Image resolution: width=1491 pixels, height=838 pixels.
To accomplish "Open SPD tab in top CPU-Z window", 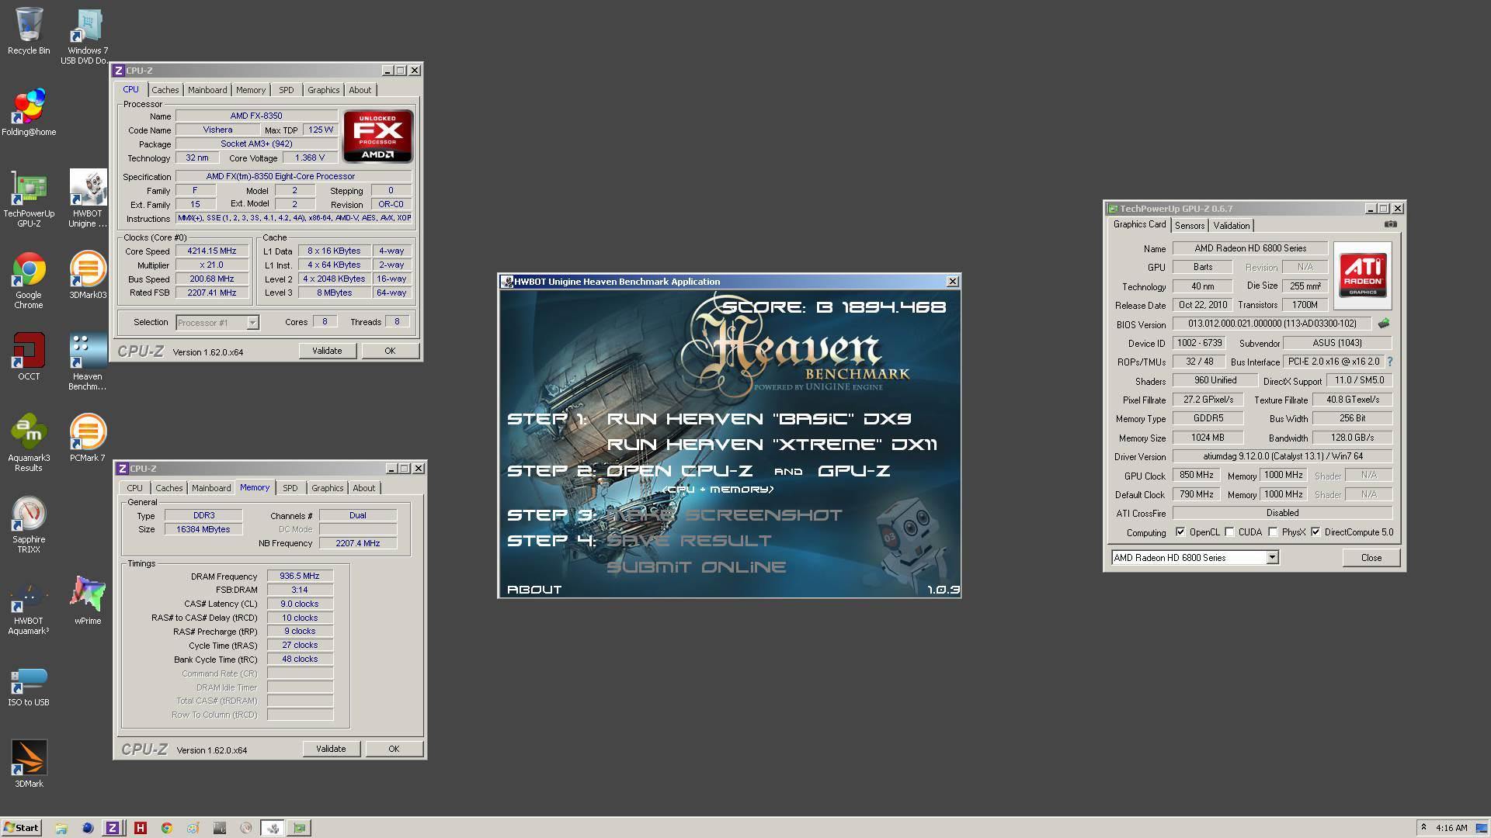I will 287,90.
